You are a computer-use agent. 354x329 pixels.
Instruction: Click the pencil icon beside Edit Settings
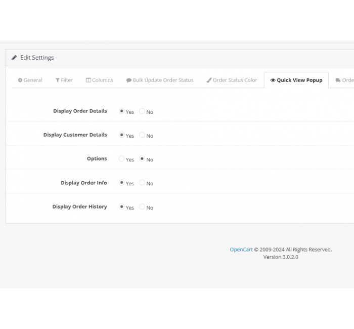coord(14,58)
